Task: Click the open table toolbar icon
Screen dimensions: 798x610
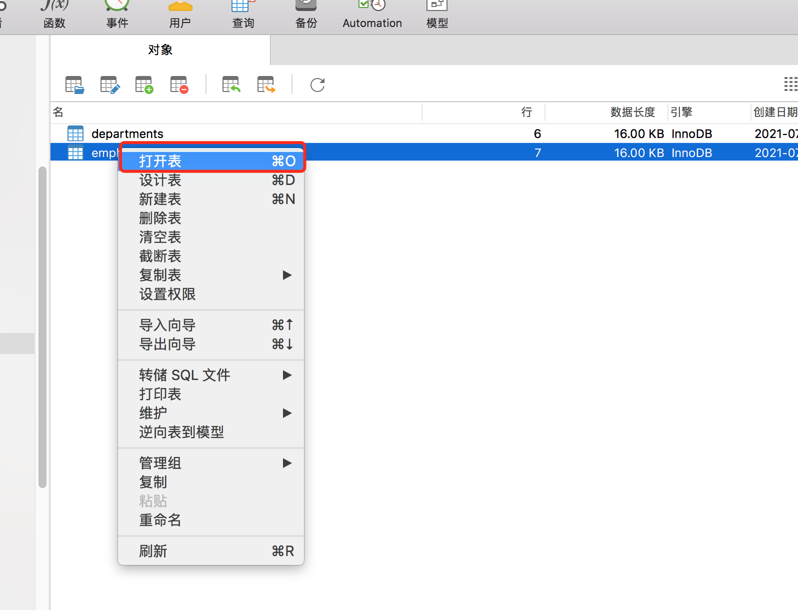Action: click(74, 84)
